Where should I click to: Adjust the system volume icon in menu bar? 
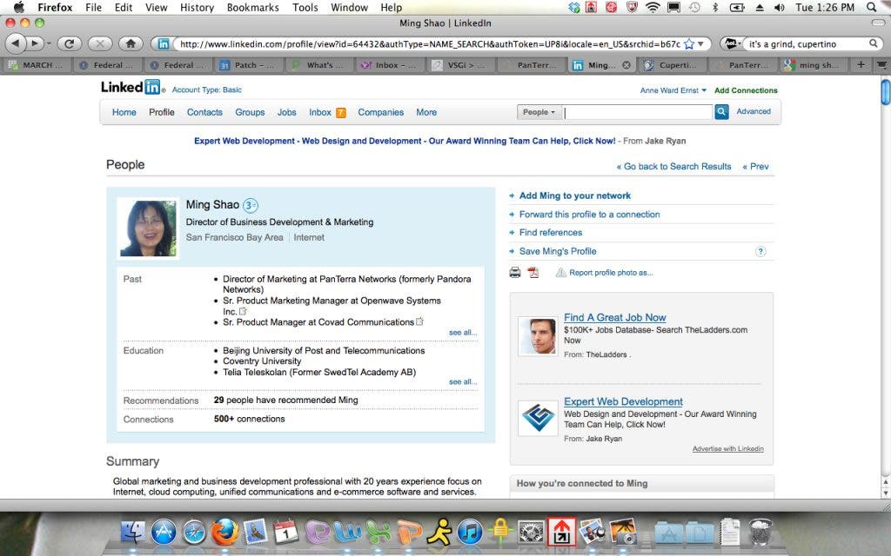point(779,7)
